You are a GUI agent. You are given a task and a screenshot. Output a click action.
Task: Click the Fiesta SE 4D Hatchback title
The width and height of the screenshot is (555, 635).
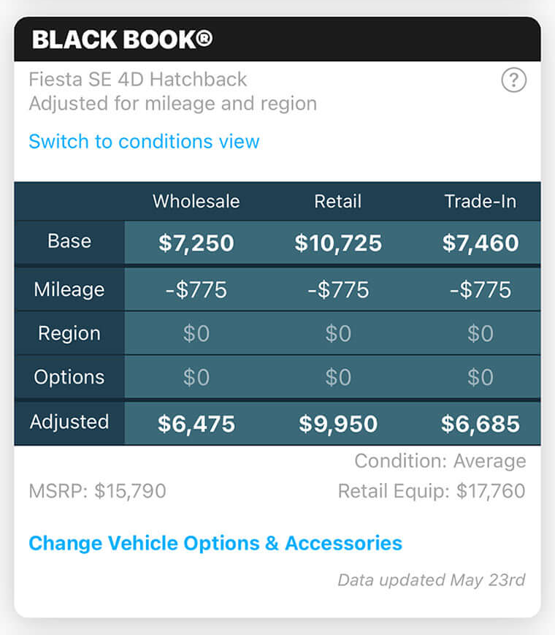coord(137,80)
